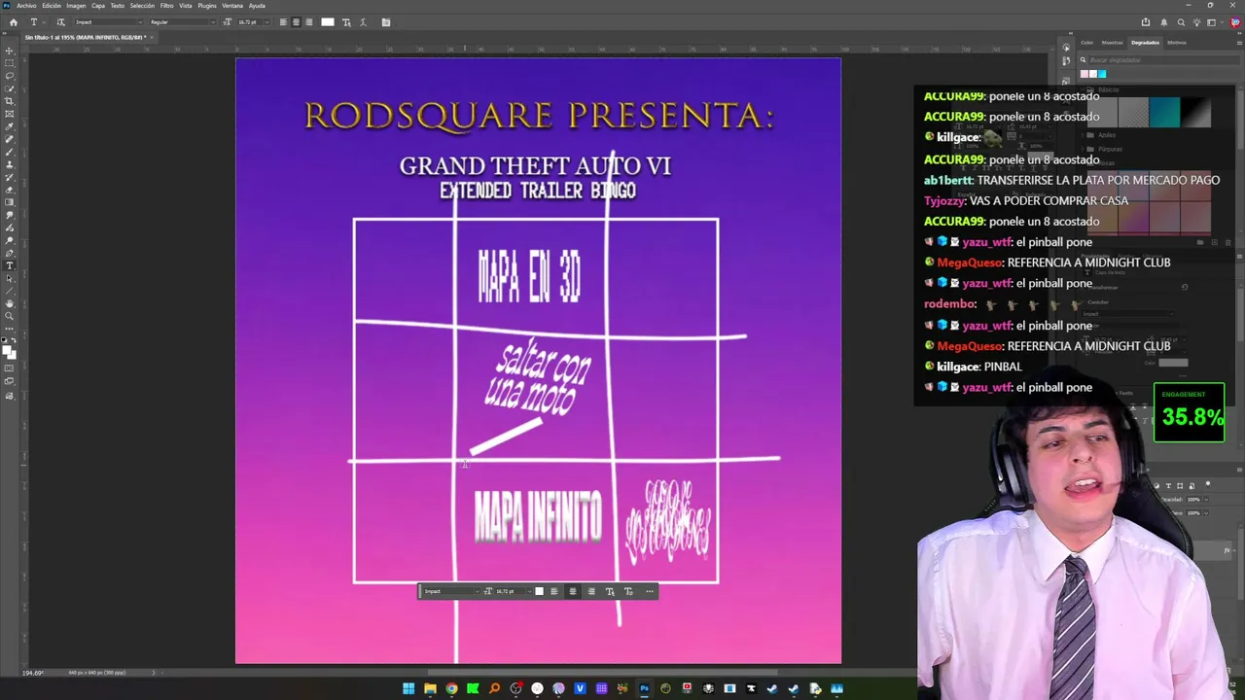Open the search icon in the top-right
This screenshot has width=1245, height=700.
pos(1181,22)
